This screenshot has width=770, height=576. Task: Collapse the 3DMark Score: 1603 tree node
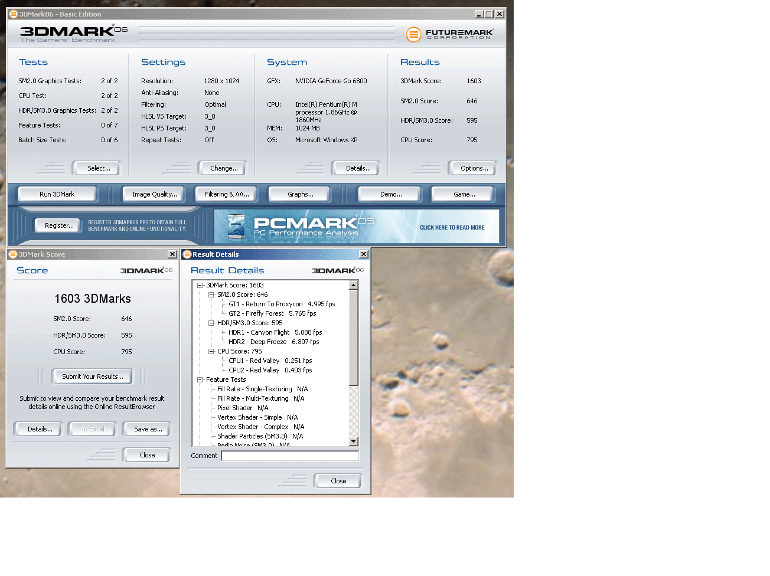[x=200, y=285]
